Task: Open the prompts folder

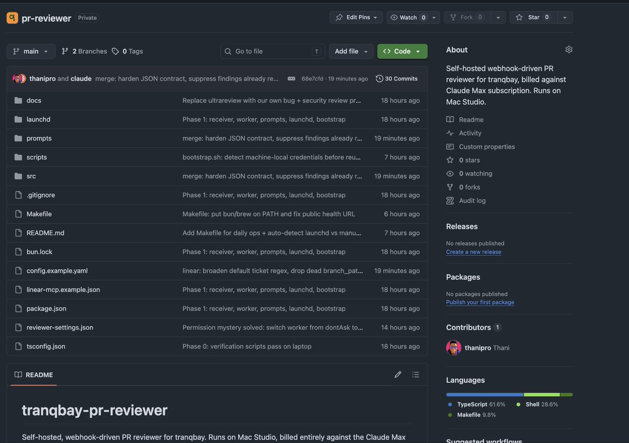Action: click(39, 138)
